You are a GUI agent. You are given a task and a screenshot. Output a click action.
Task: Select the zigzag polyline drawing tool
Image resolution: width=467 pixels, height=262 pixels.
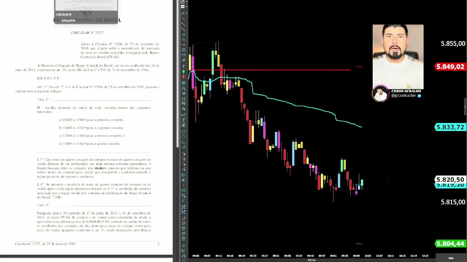[183, 35]
